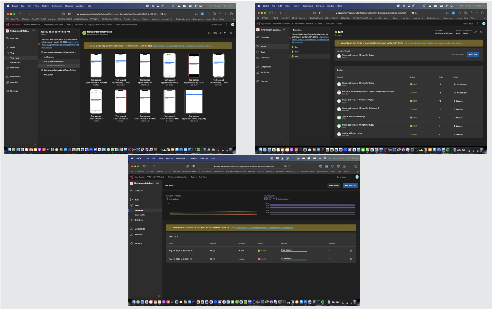Open the iPad Pro 12.9" (2018) screenshot thumbnail
The height and width of the screenshot is (309, 492).
[194, 101]
